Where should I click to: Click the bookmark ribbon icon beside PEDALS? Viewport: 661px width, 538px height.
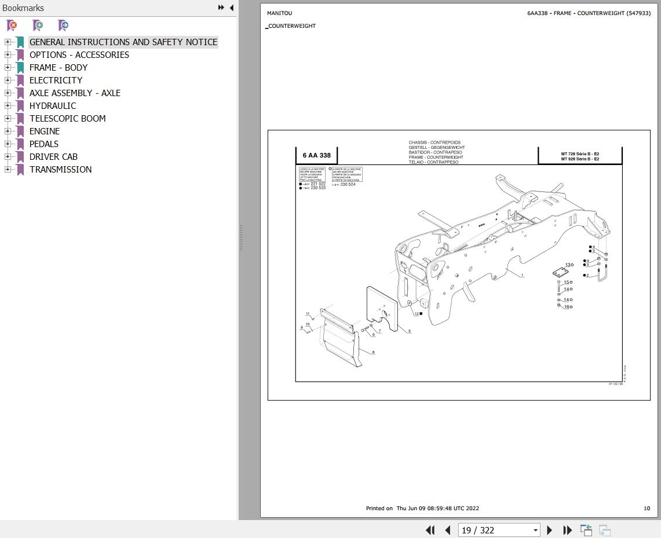click(20, 144)
